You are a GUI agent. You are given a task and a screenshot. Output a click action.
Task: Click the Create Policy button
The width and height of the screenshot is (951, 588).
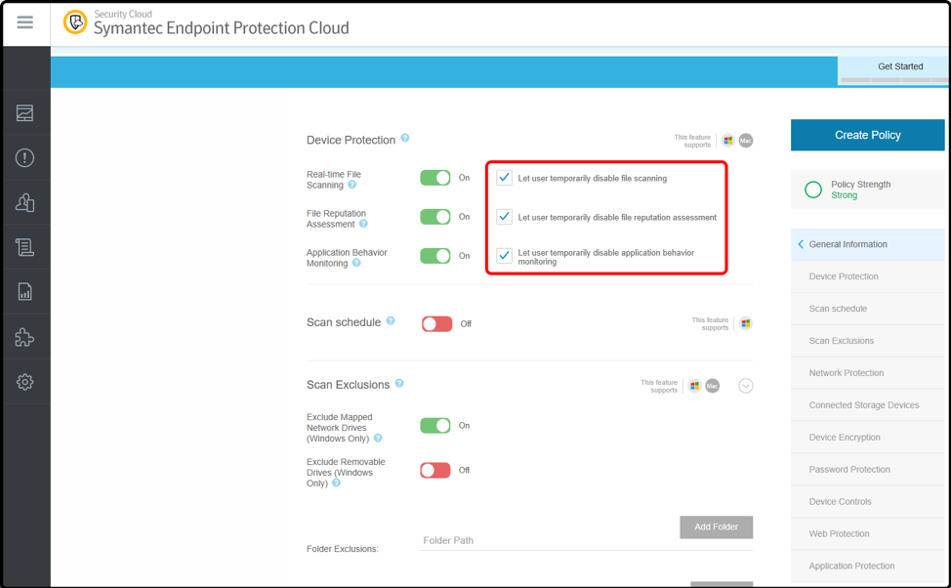pyautogui.click(x=867, y=135)
